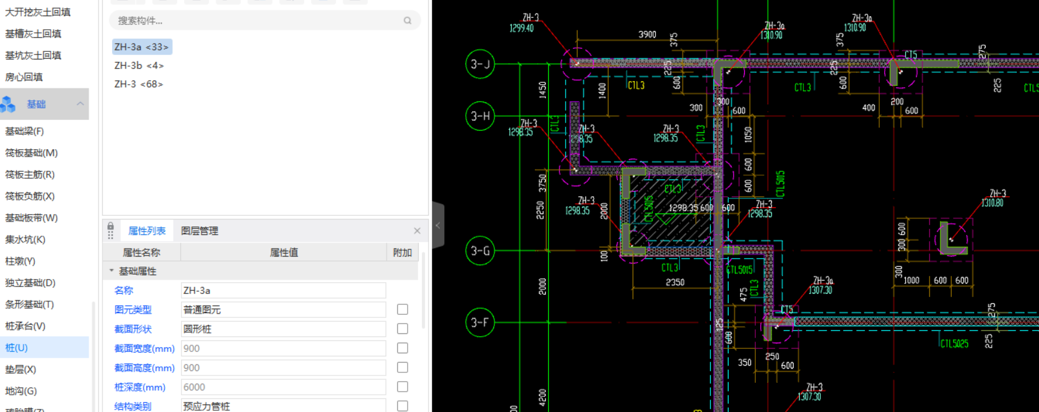Collapse the 基础 category chevron
Viewport: 1039px width, 412px height.
pyautogui.click(x=80, y=104)
